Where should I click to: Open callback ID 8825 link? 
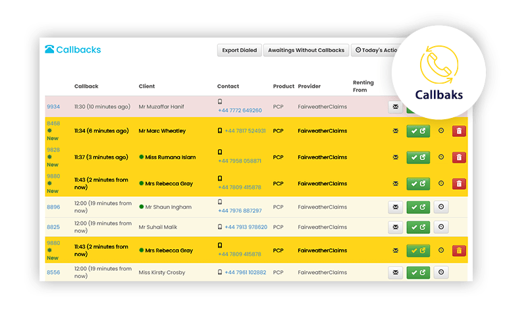[x=53, y=227]
